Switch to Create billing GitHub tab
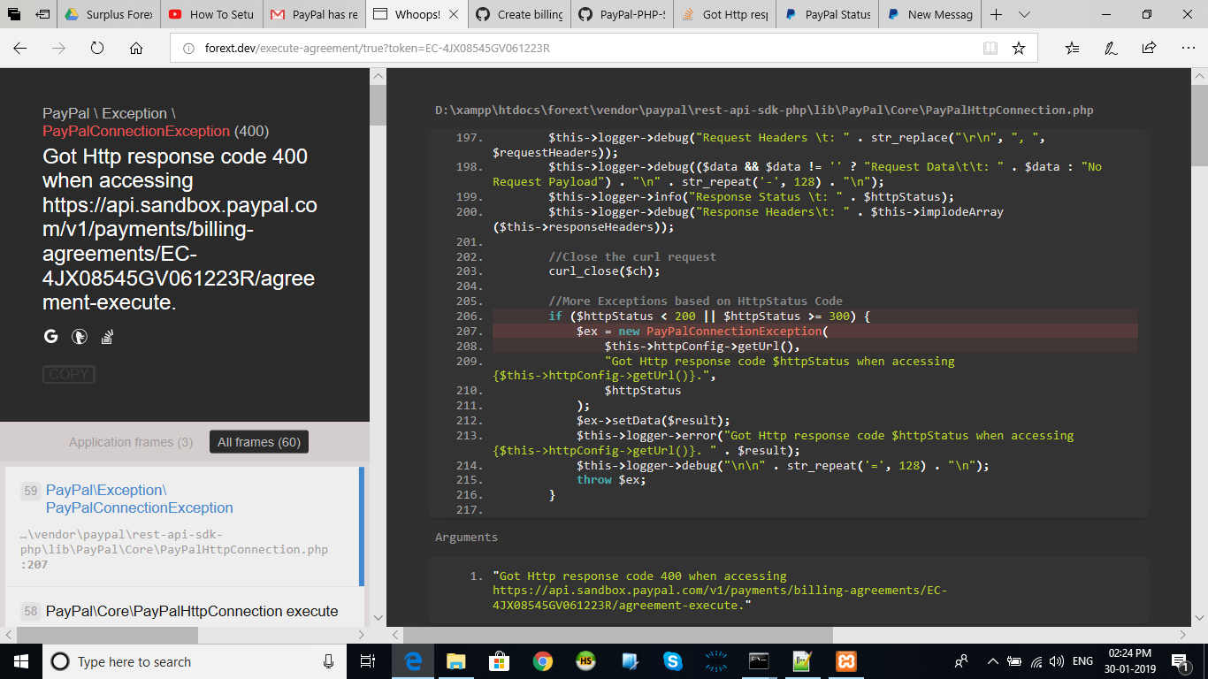Image resolution: width=1208 pixels, height=679 pixels. [x=518, y=14]
